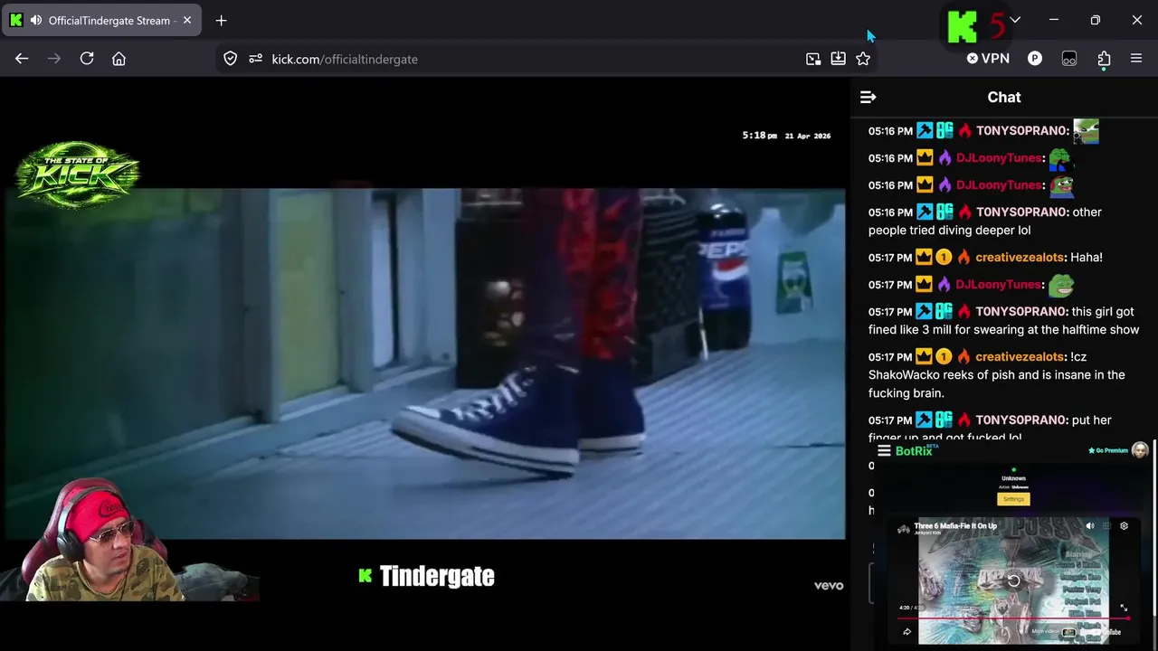
Task: Open the BotRix hamburger menu
Action: [x=884, y=450]
